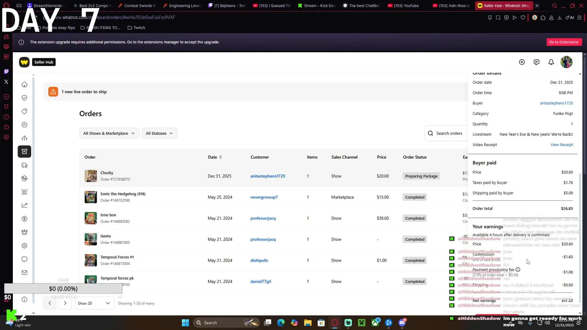587x330 pixels.
Task: Open the settings gear in Seller Hub sidebar
Action: click(24, 246)
